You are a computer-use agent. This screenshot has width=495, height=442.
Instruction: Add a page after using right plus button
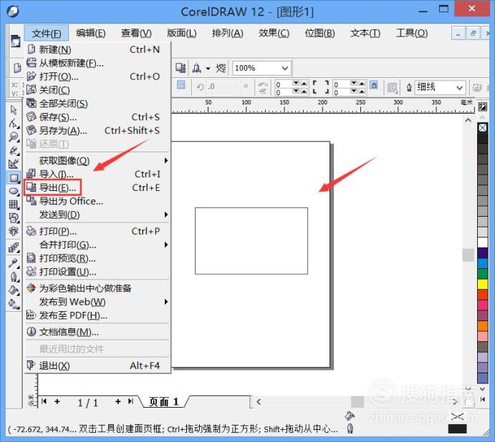117,401
